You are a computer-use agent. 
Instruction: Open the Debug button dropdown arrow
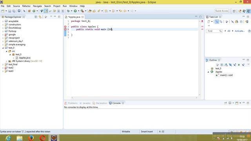tap(71, 11)
